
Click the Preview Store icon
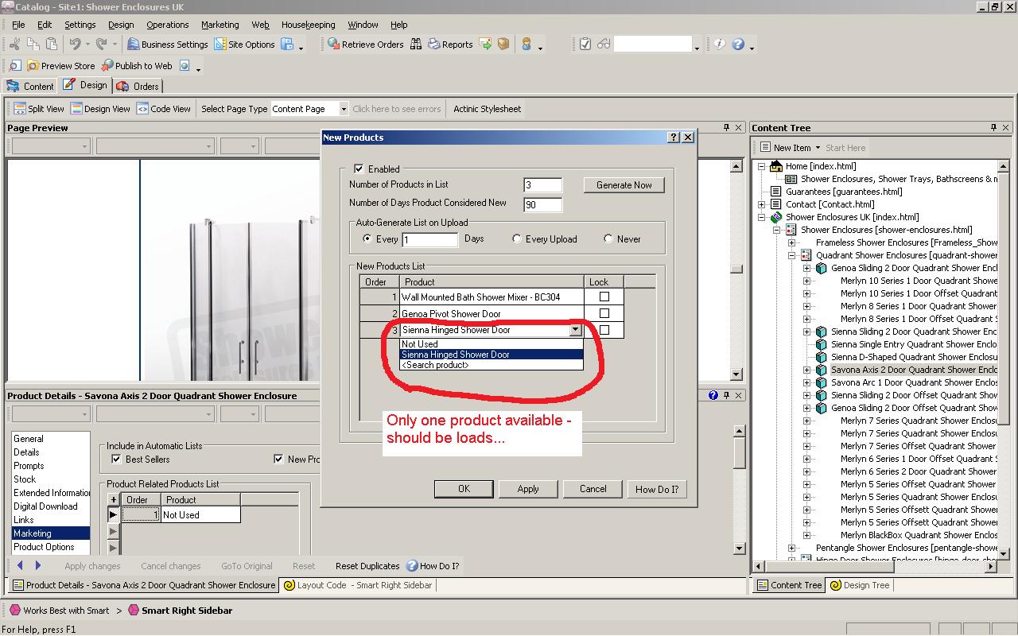coord(33,66)
